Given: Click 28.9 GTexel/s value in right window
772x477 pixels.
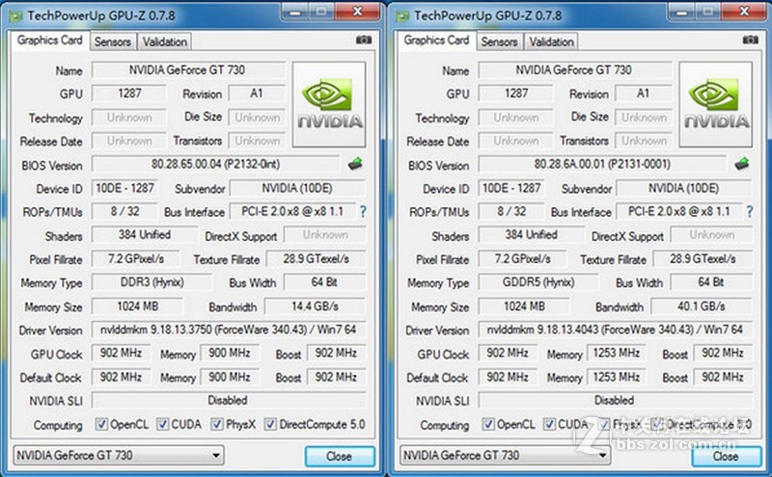Looking at the screenshot, I should coord(703,258).
